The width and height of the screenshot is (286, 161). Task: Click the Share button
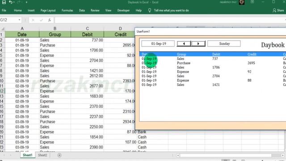click(278, 10)
